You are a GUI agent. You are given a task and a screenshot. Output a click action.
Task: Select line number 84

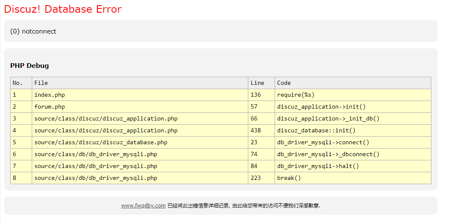254,166
